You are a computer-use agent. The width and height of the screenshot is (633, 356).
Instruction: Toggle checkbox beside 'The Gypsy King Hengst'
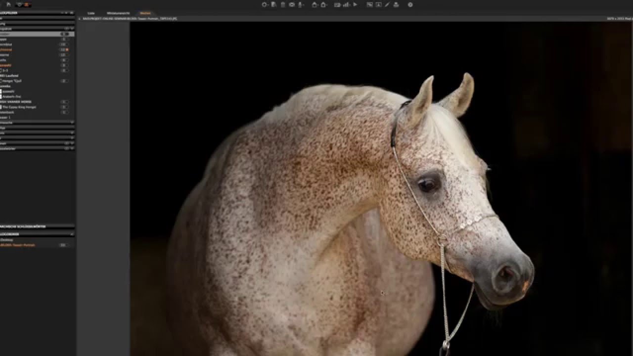pos(1,107)
